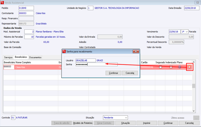Switch to the Serviços tab

click(x=8, y=57)
